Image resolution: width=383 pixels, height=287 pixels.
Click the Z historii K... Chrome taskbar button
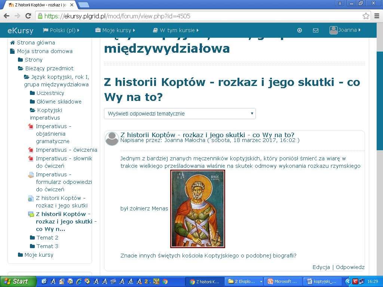pyautogui.click(x=205, y=281)
